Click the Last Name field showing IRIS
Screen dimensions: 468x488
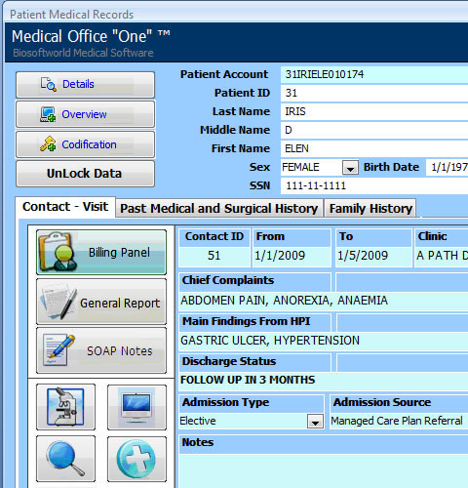374,111
